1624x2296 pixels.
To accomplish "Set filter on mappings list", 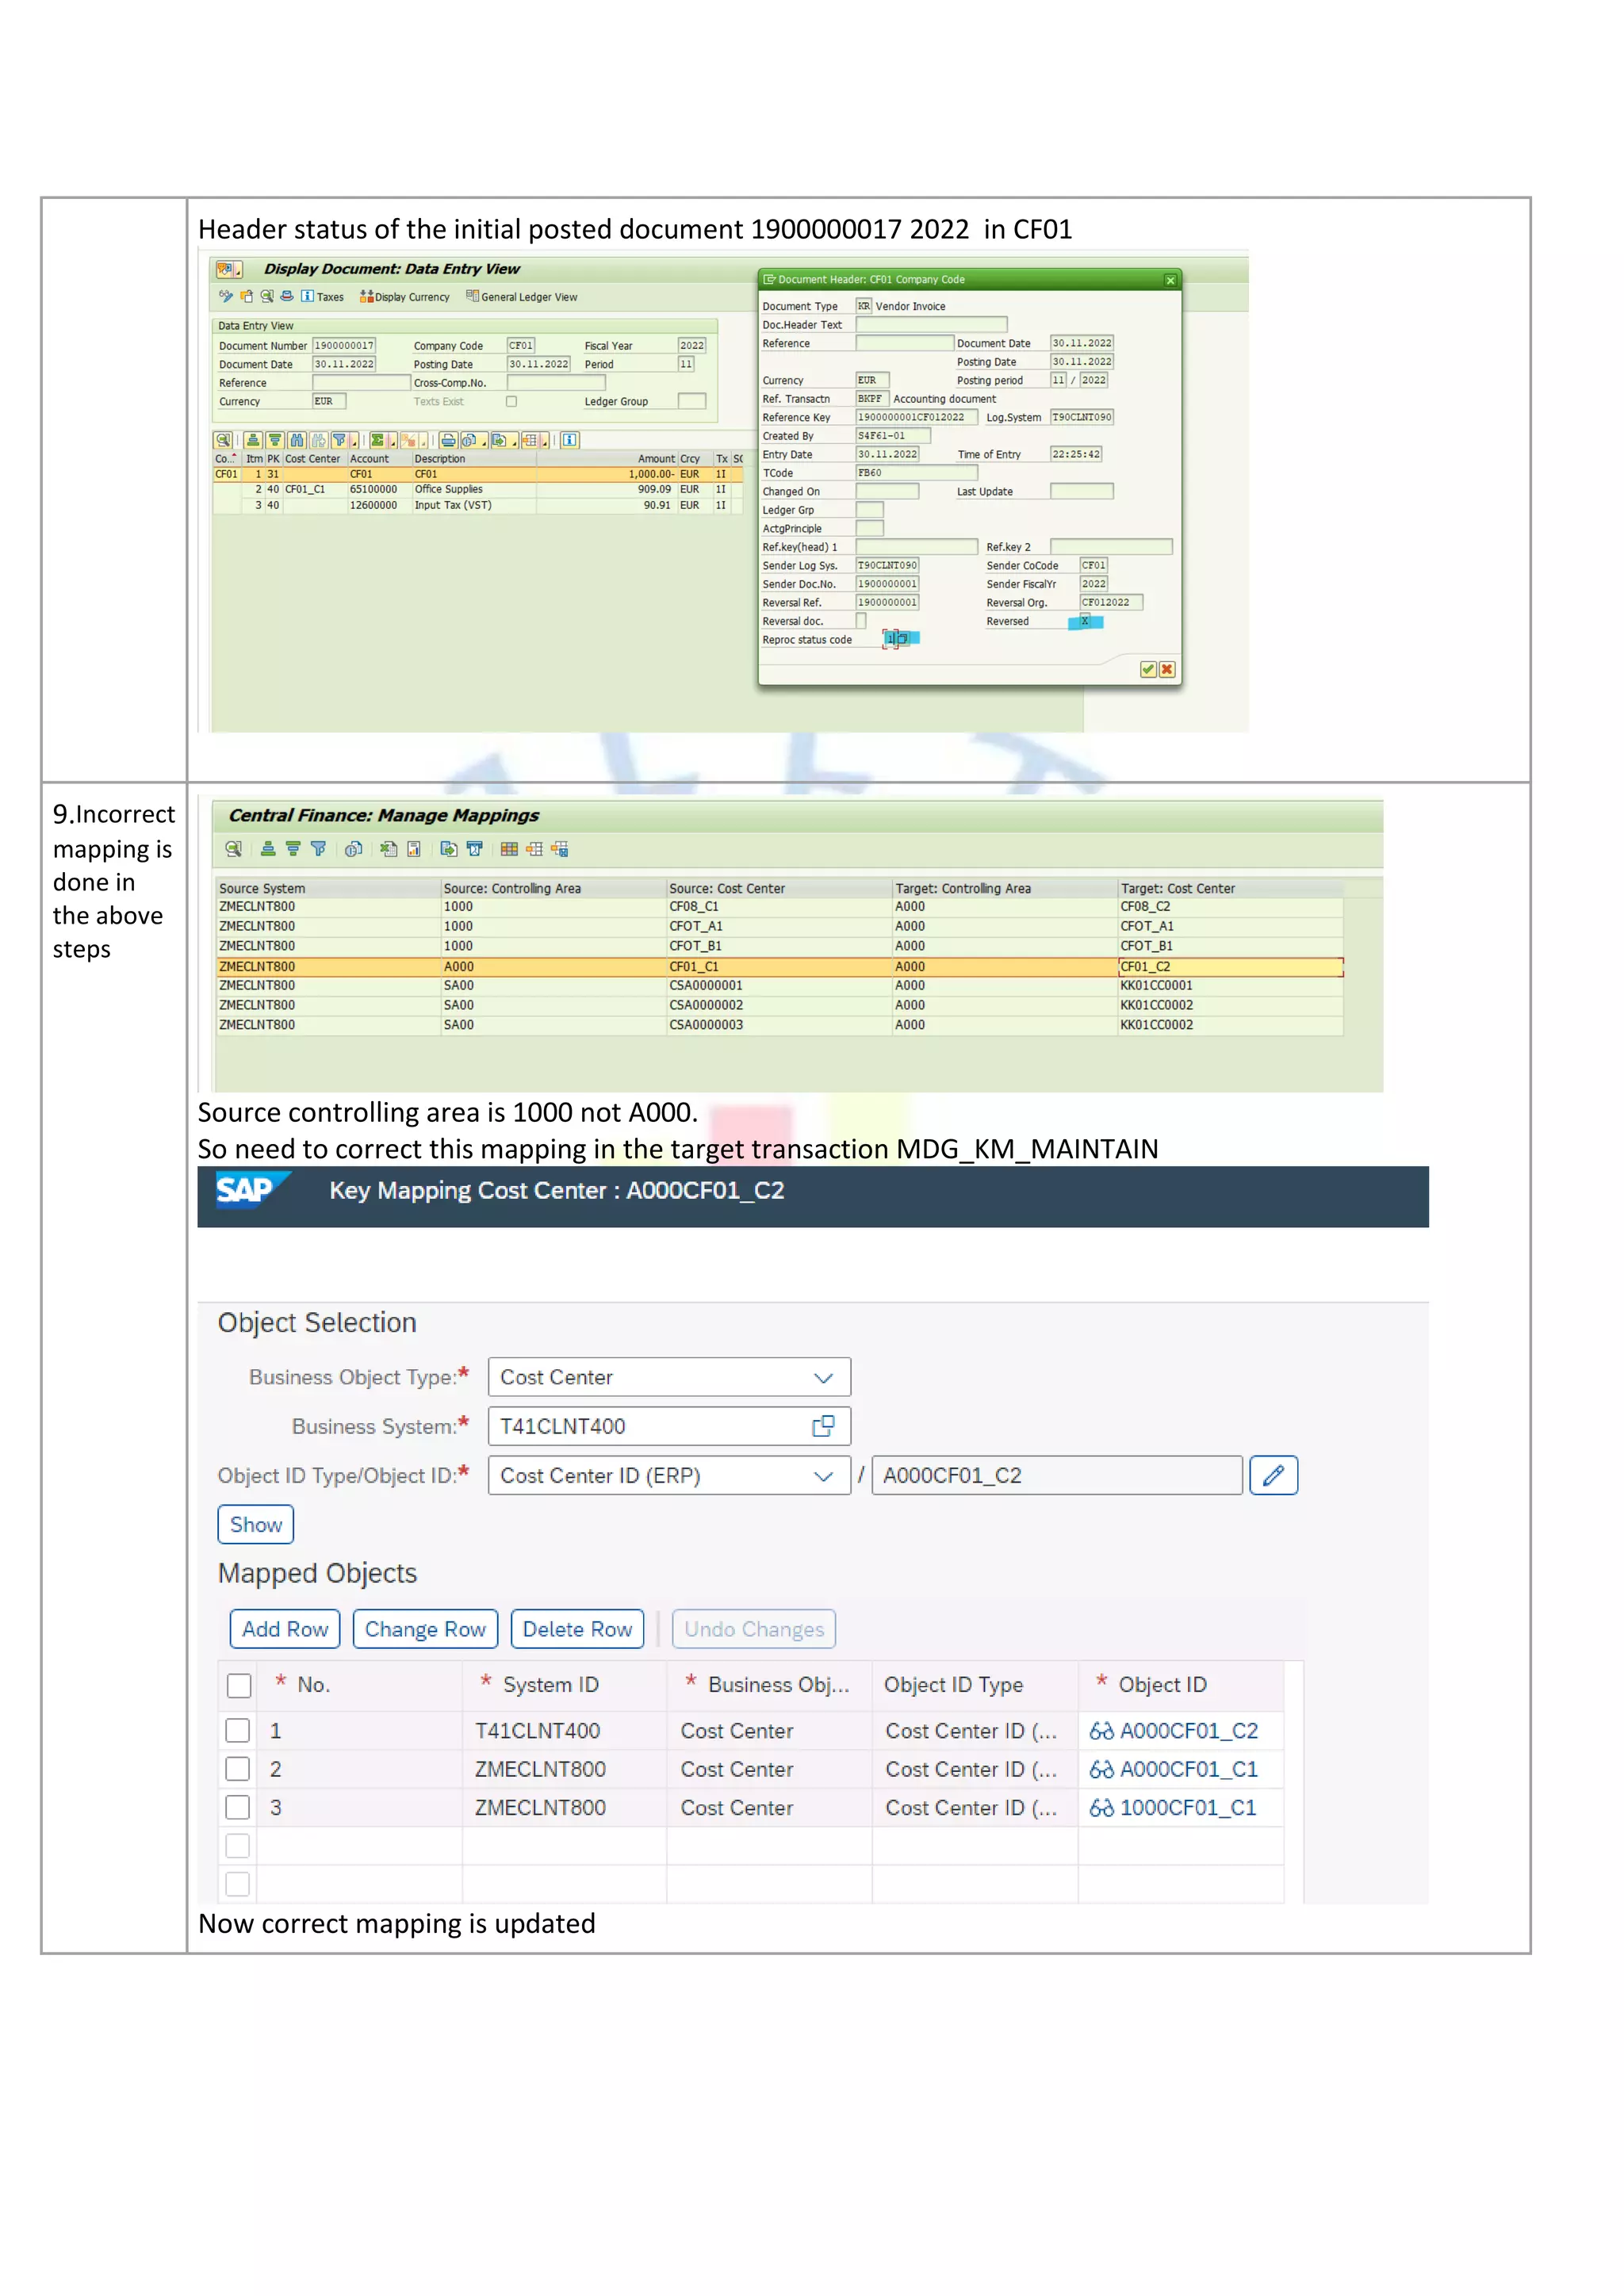I will click(x=318, y=849).
